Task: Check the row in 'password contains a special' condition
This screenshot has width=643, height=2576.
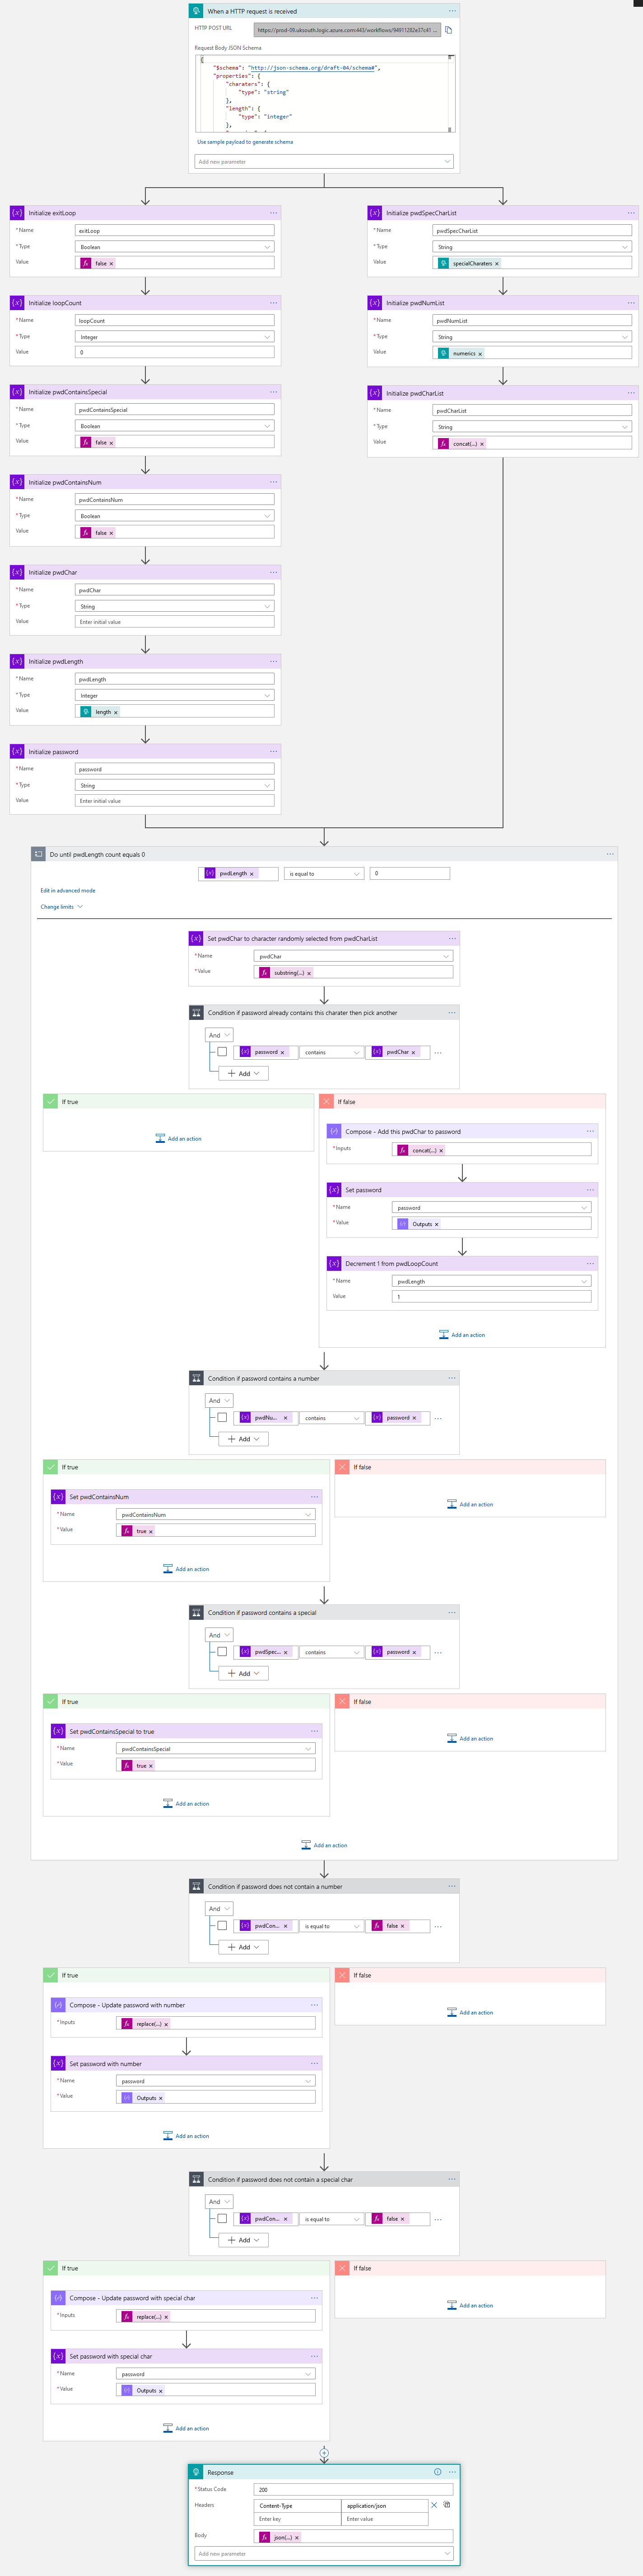Action: point(222,1651)
